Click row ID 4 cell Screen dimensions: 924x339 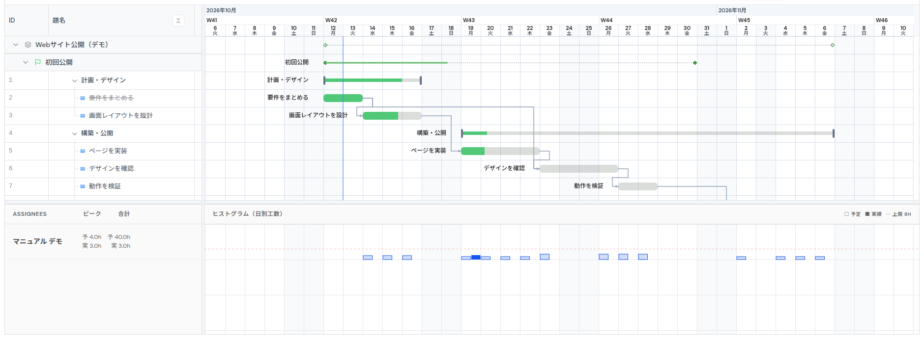tap(27, 133)
